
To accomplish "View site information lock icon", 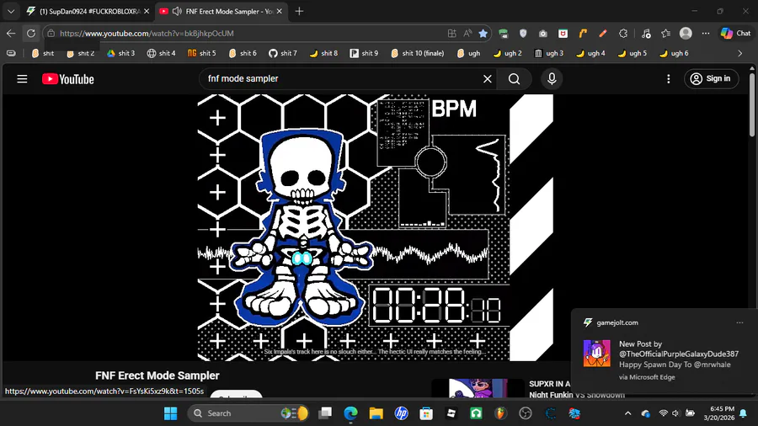I will [x=51, y=34].
